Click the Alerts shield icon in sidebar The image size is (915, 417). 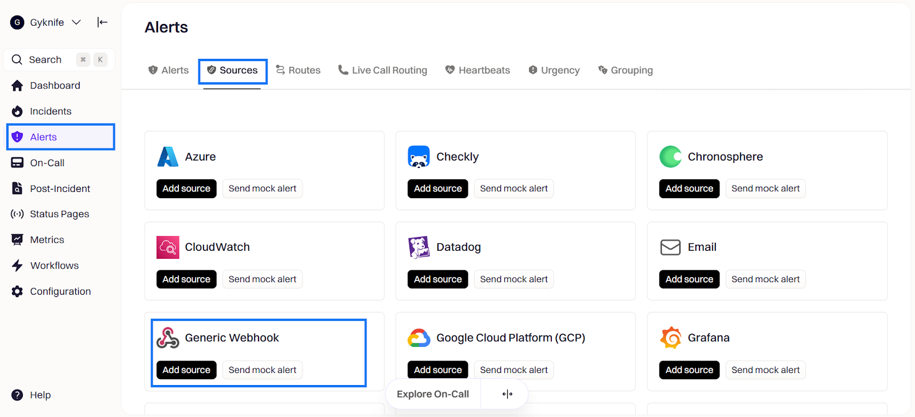click(x=17, y=137)
